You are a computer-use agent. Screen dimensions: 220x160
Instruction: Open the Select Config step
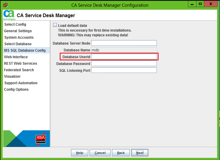tap(15, 24)
